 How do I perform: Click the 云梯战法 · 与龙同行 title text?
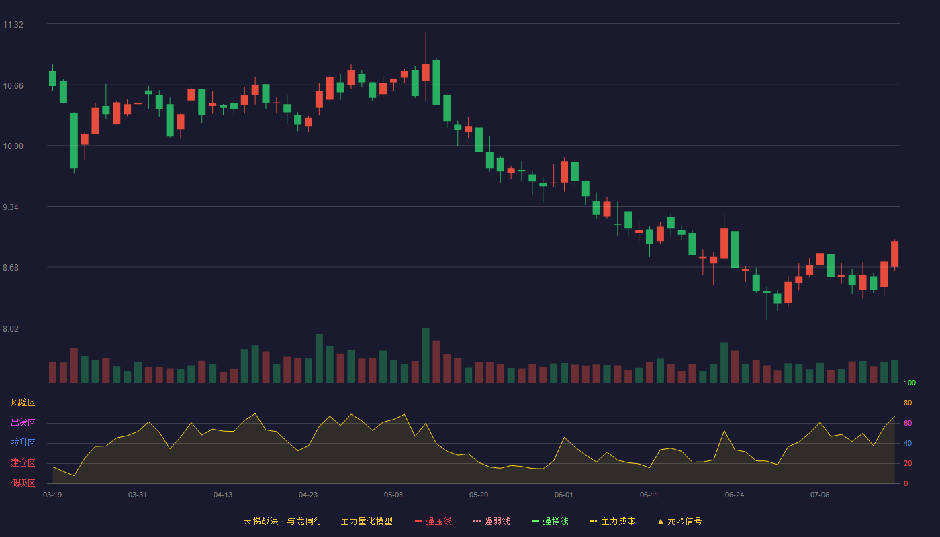[x=282, y=521]
